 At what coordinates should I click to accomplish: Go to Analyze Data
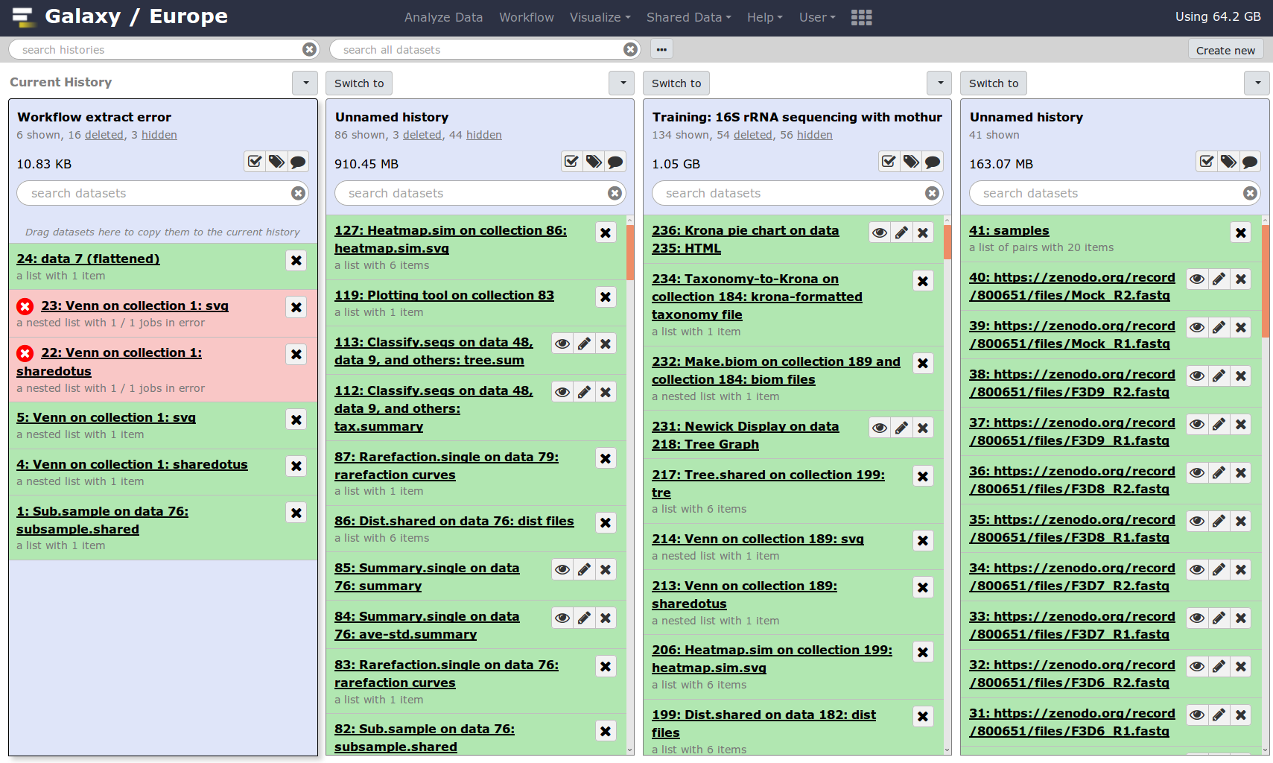click(443, 17)
